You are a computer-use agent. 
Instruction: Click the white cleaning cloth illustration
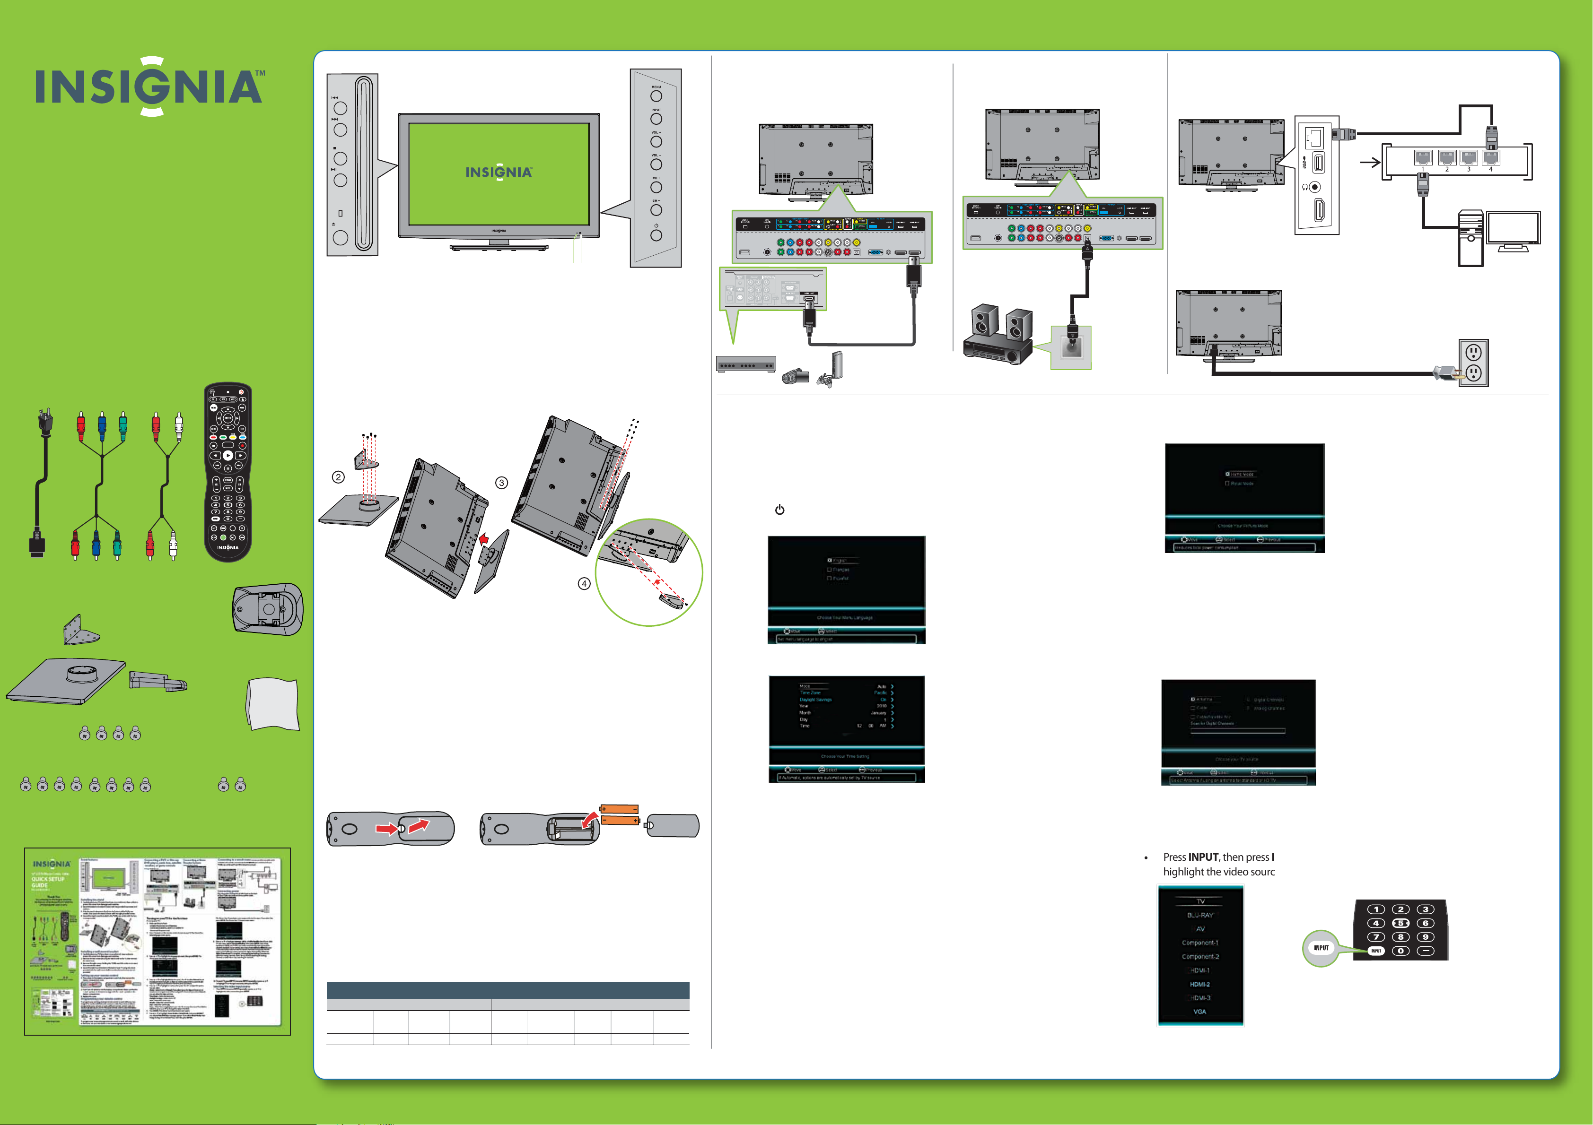point(272,704)
